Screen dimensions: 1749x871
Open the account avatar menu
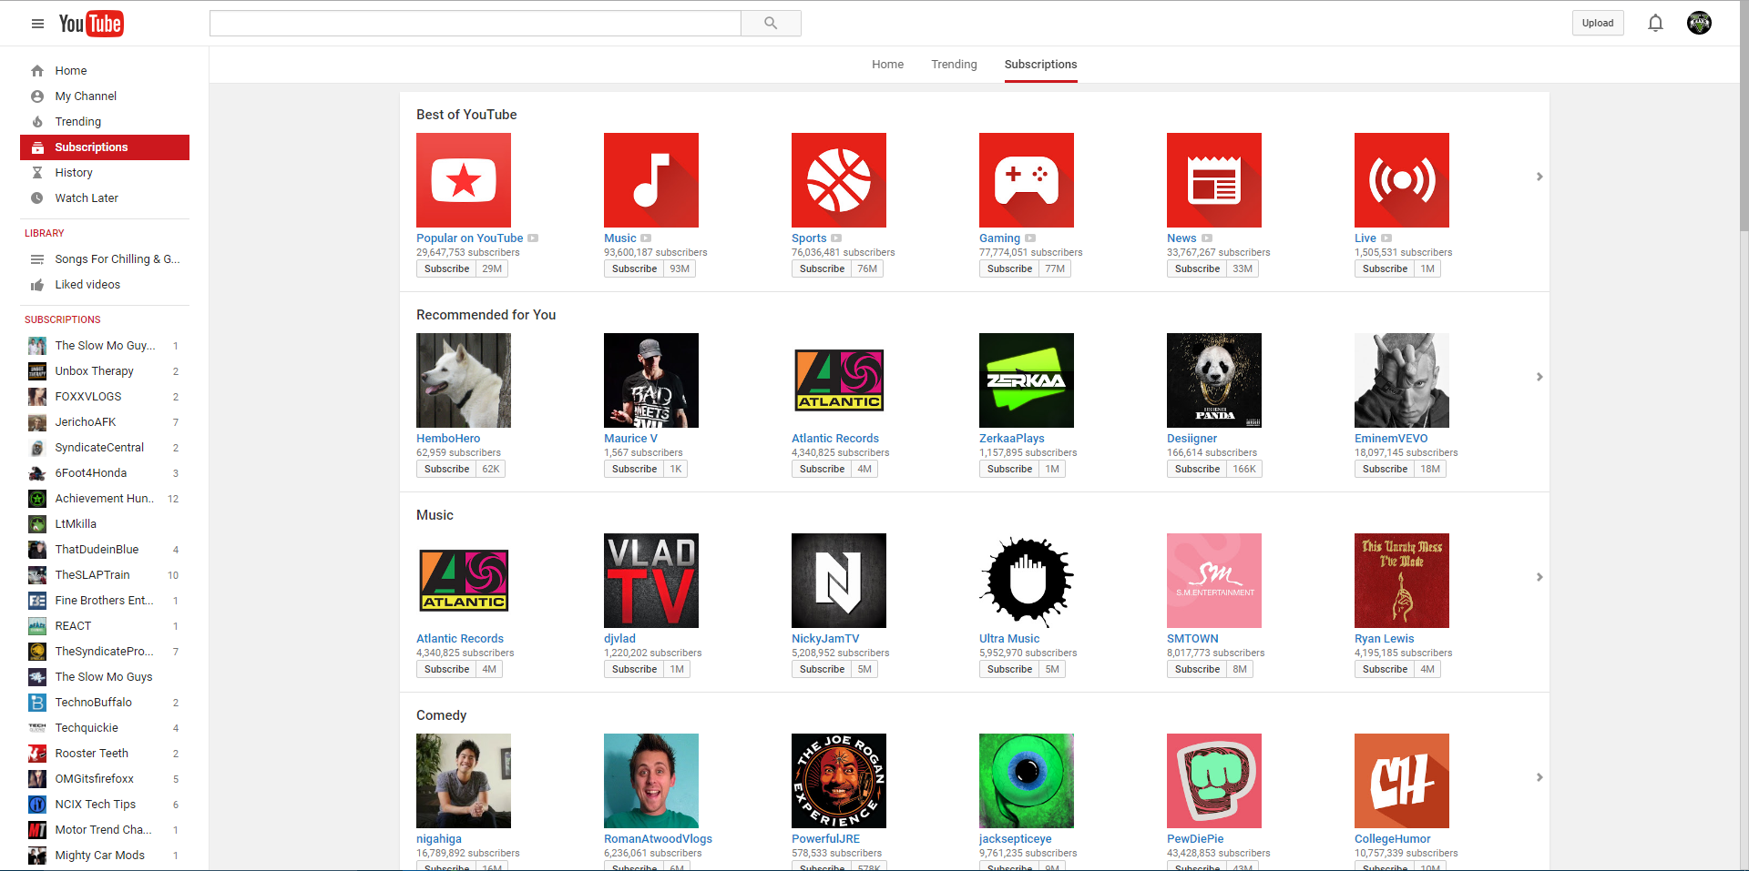[x=1699, y=24]
